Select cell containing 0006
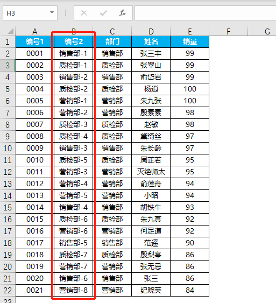Image resolution: width=276 pixels, height=303 pixels. (x=35, y=113)
